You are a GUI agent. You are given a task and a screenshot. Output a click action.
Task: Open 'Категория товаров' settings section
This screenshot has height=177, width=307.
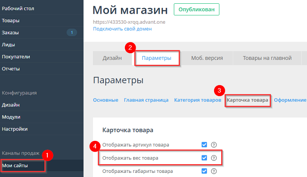[197, 100]
